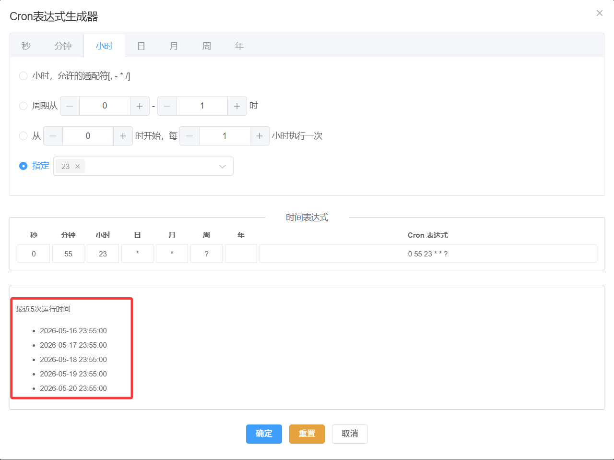Select the hour wildcard radio option

pyautogui.click(x=23, y=76)
